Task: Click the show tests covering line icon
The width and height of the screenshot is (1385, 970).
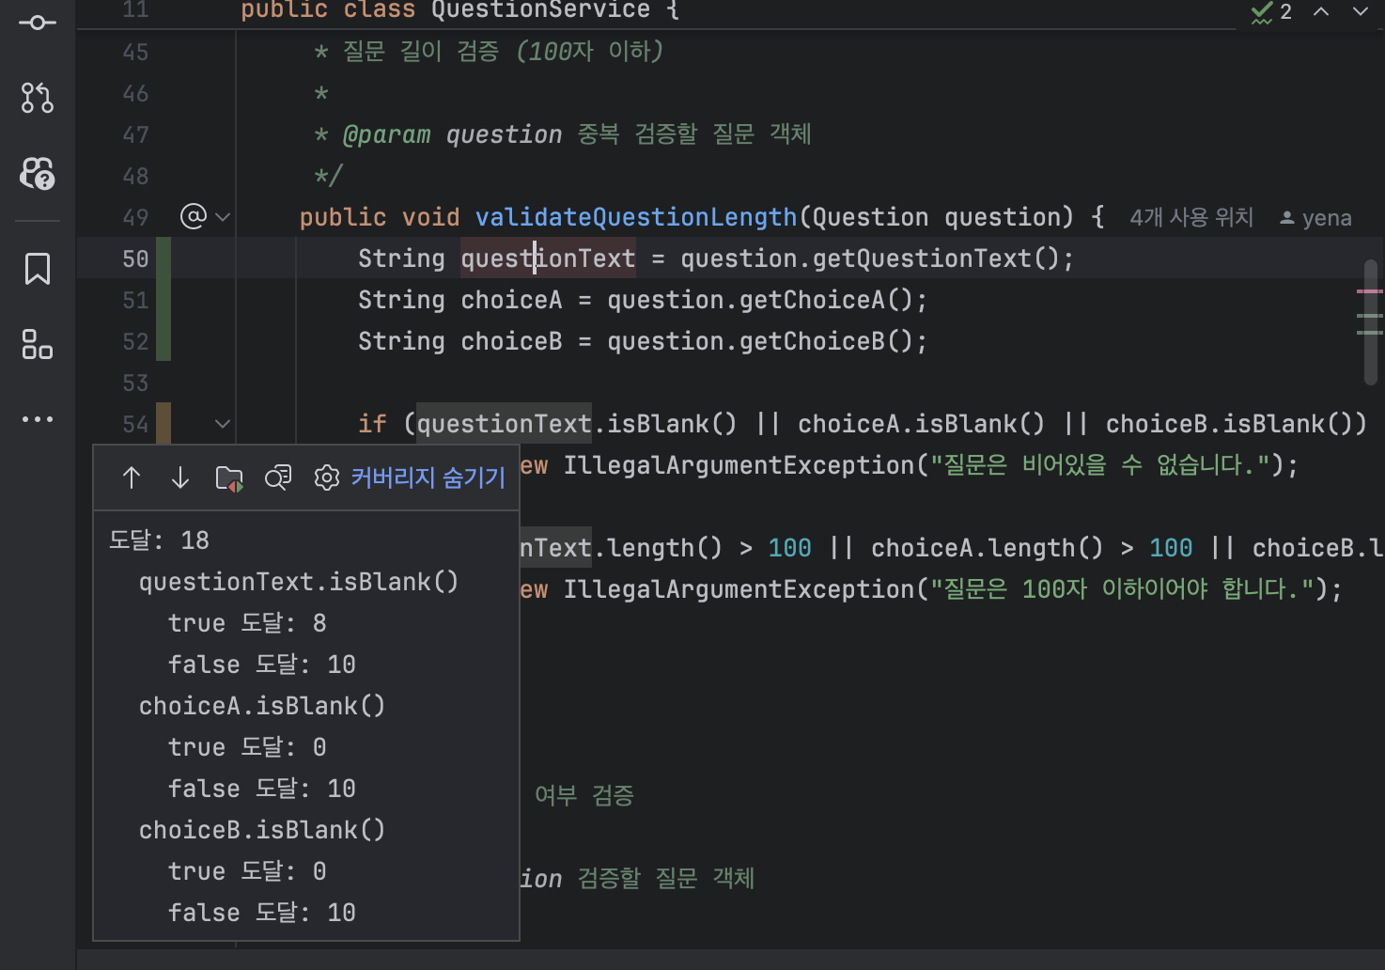Action: tap(278, 478)
